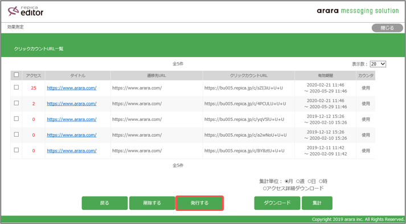
Task: Check the row for URL ending a2wNoU+U+U
Action: coord(17,135)
